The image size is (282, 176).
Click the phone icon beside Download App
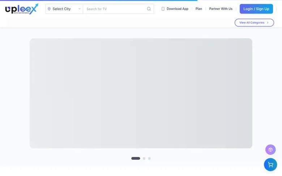163,9
